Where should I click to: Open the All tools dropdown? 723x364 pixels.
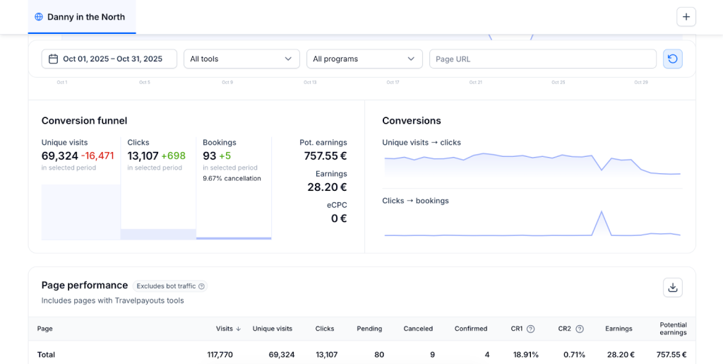point(241,59)
